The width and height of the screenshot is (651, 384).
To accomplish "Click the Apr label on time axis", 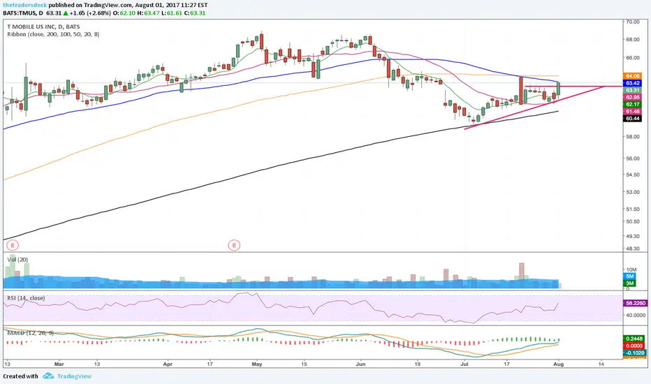I will [168, 364].
